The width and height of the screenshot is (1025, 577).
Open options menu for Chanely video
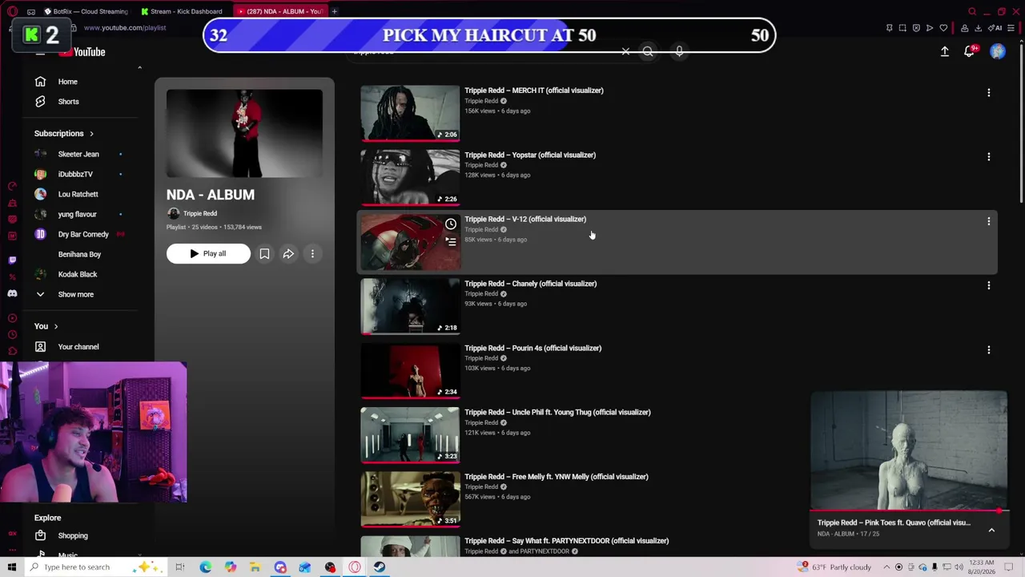coord(989,285)
